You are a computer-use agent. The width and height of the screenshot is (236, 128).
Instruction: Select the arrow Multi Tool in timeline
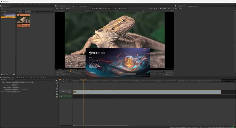point(57,80)
